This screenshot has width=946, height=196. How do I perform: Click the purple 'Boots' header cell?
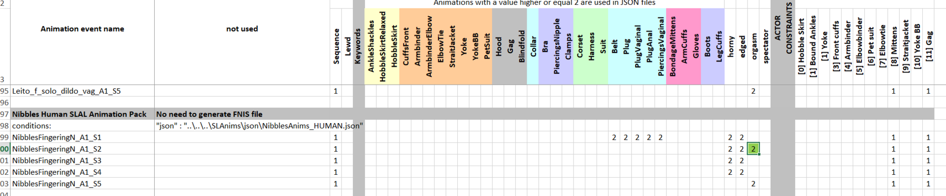(x=707, y=46)
